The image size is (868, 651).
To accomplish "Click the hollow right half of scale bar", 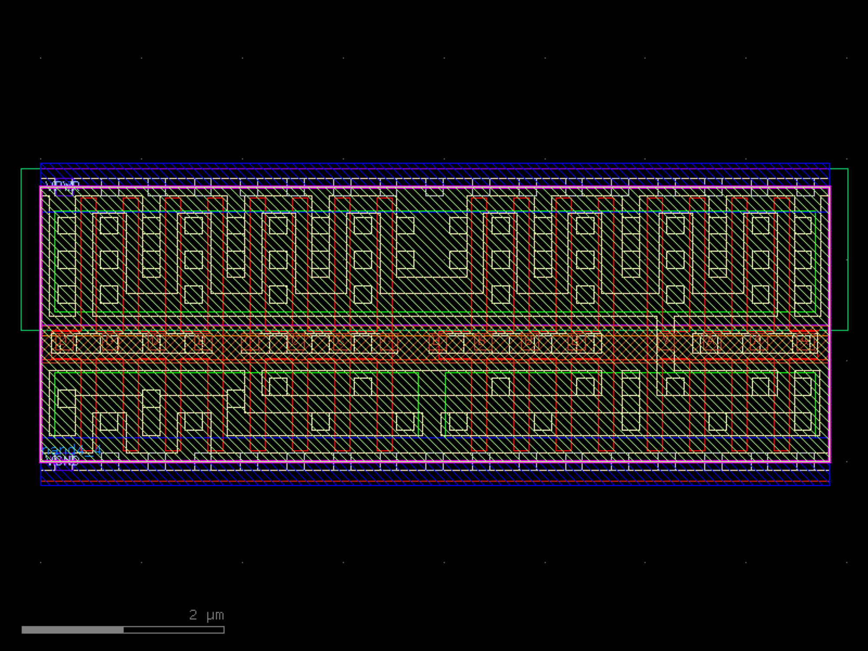I will tap(174, 630).
